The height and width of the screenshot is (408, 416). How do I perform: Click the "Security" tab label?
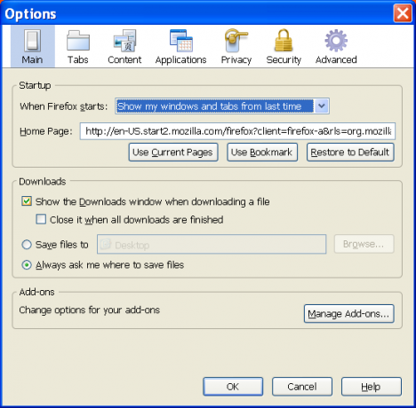pyautogui.click(x=284, y=60)
